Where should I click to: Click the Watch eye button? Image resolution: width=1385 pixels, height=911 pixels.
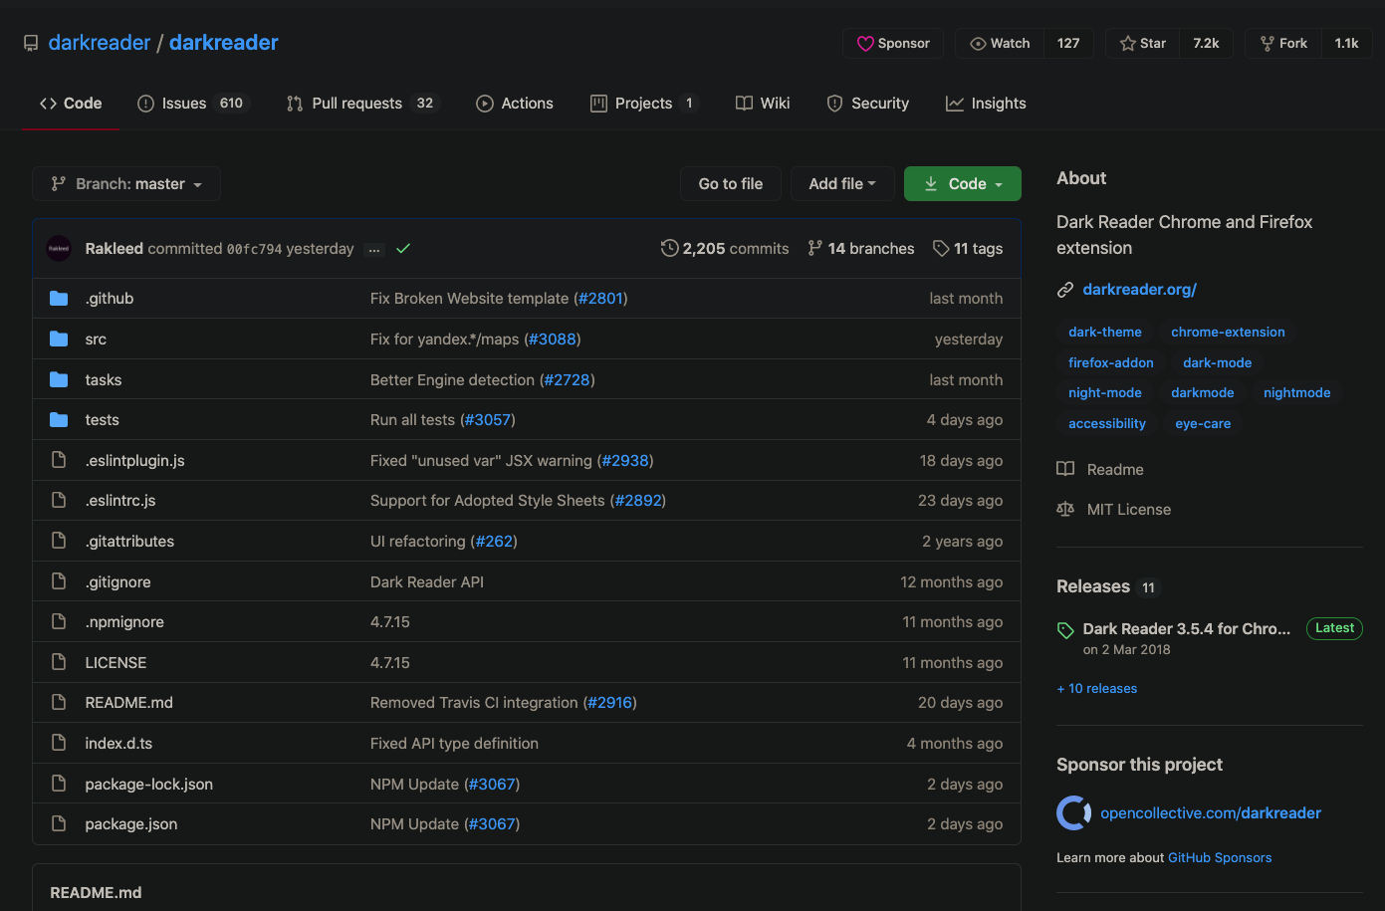1000,44
